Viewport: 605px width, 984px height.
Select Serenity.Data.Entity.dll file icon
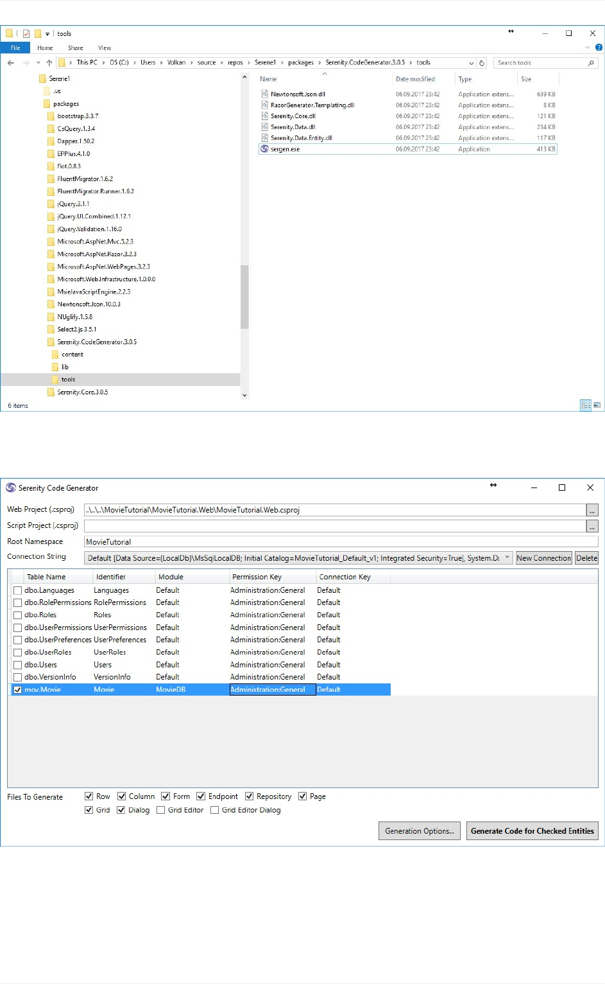[264, 137]
